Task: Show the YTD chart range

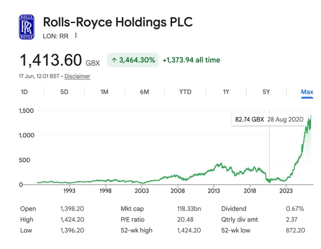Action: (x=185, y=92)
